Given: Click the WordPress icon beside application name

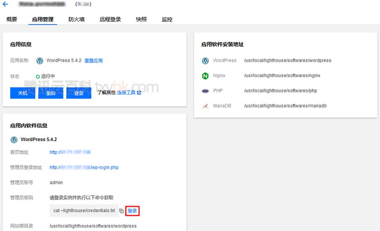Looking at the screenshot, I should [x=40, y=61].
